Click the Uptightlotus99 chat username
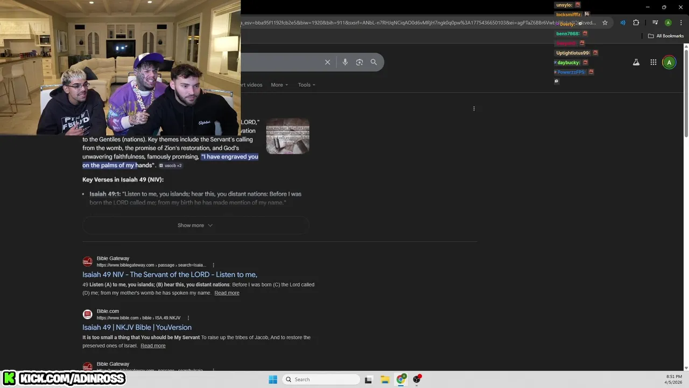689x388 pixels. 573,53
